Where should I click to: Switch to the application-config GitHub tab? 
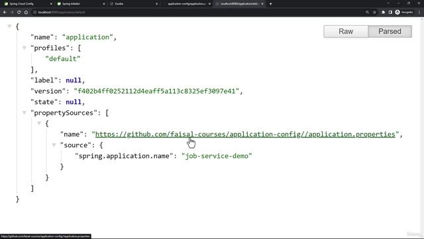[187, 4]
